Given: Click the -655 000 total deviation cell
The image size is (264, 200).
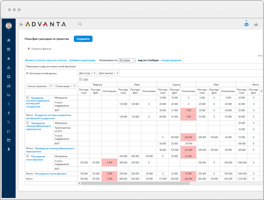Looking at the screenshot, I should (228, 179).
